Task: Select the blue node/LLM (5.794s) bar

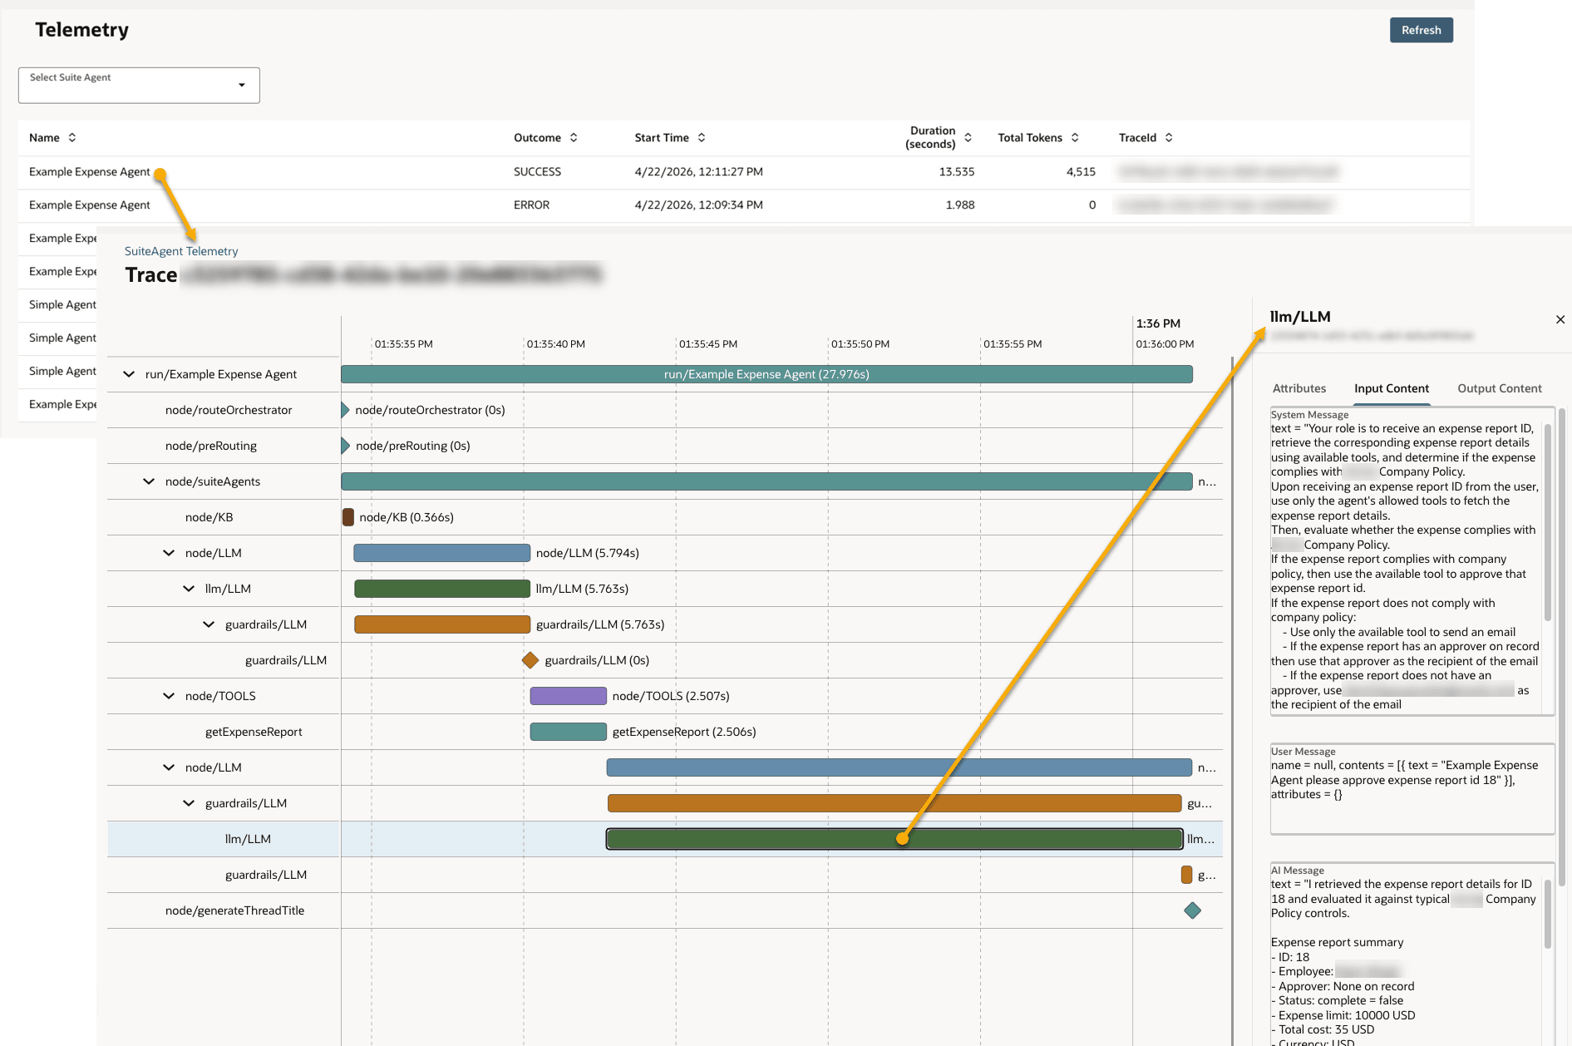Action: [441, 553]
